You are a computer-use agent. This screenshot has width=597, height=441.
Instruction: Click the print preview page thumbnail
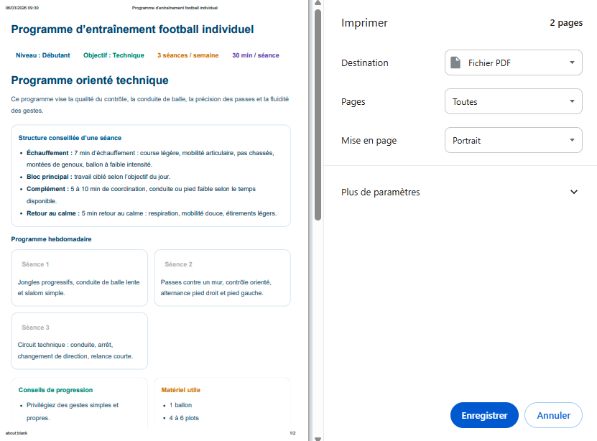click(x=151, y=215)
